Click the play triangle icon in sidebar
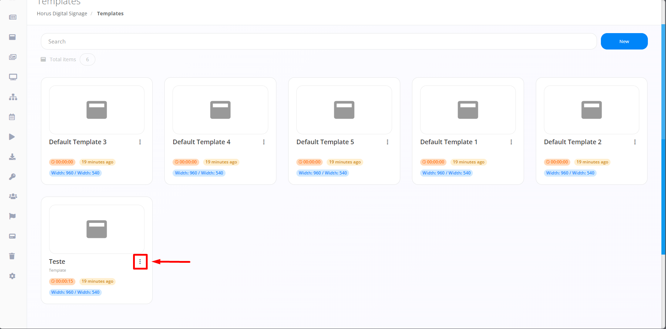Image resolution: width=666 pixels, height=329 pixels. click(12, 137)
